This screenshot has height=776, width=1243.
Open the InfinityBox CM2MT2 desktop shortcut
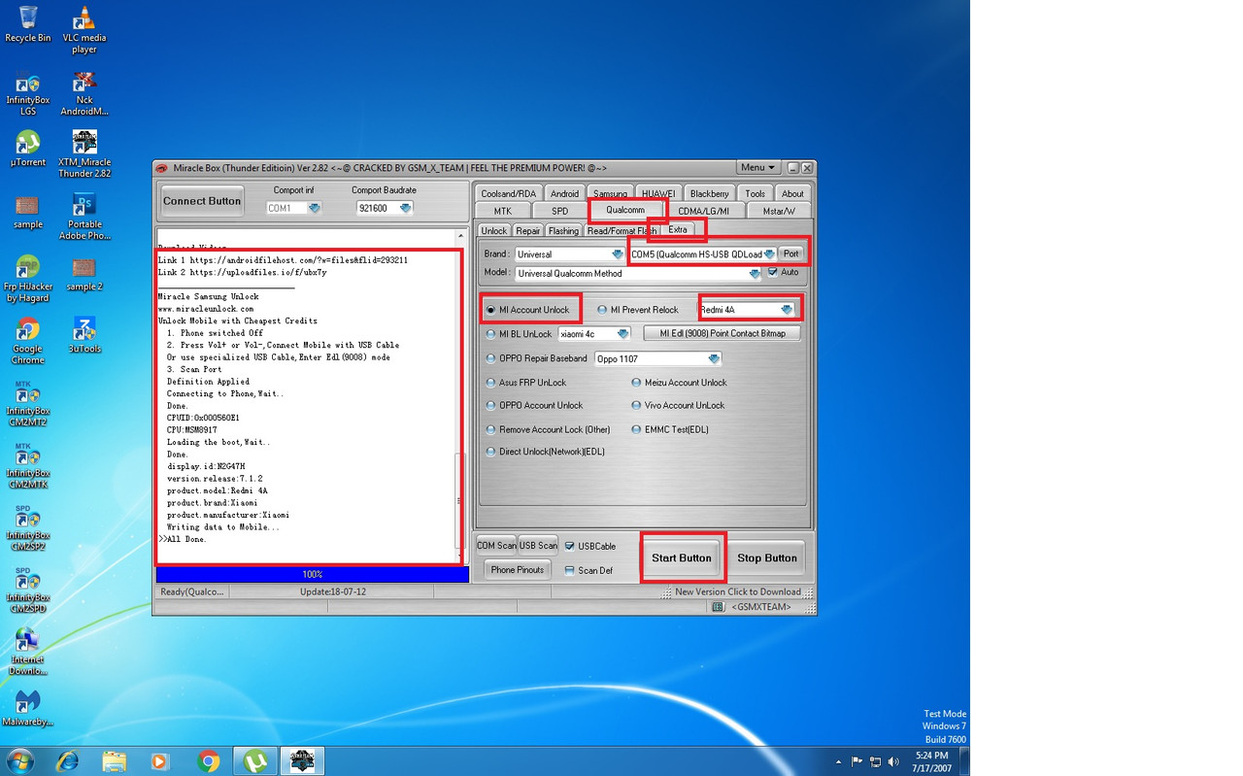[28, 403]
